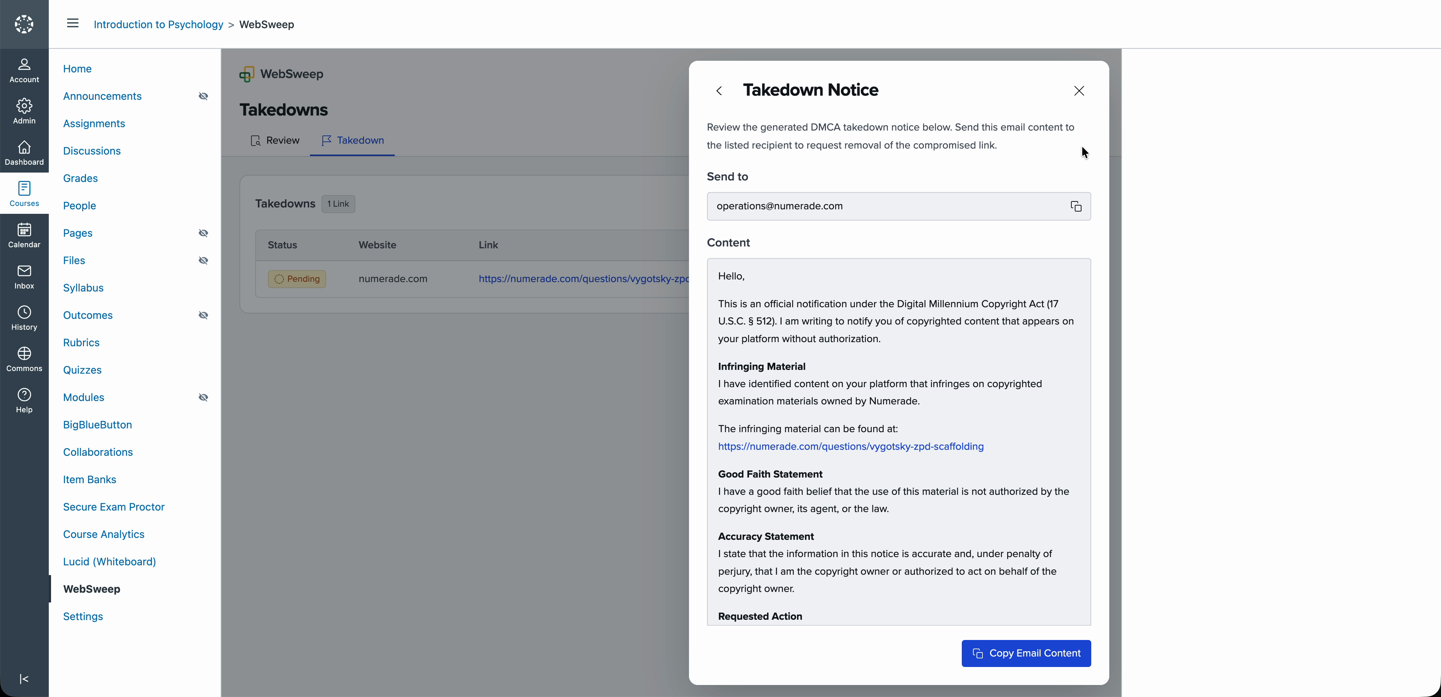Open Settings in course navigation
1441x697 pixels.
click(83, 617)
